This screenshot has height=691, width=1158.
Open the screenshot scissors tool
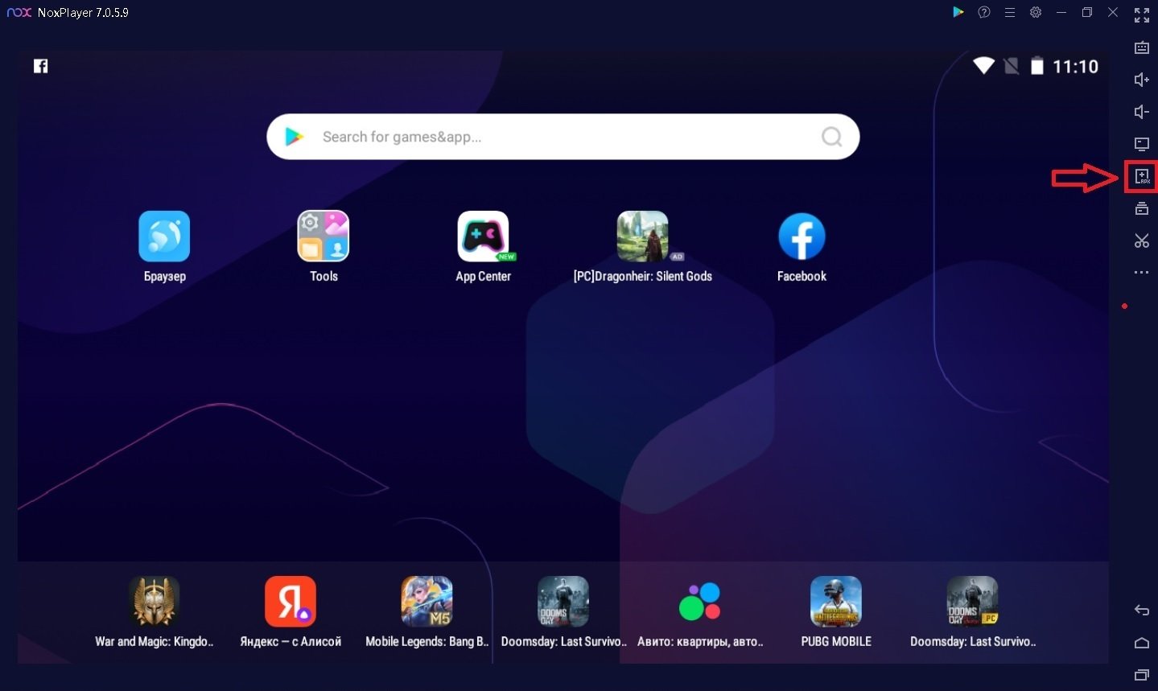pyautogui.click(x=1141, y=241)
